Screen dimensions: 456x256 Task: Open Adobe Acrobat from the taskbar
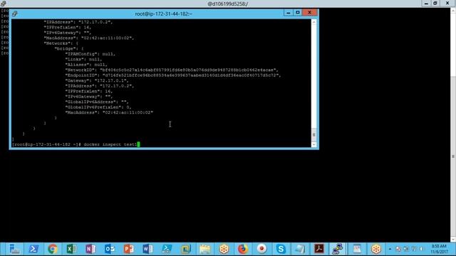pyautogui.click(x=319, y=249)
